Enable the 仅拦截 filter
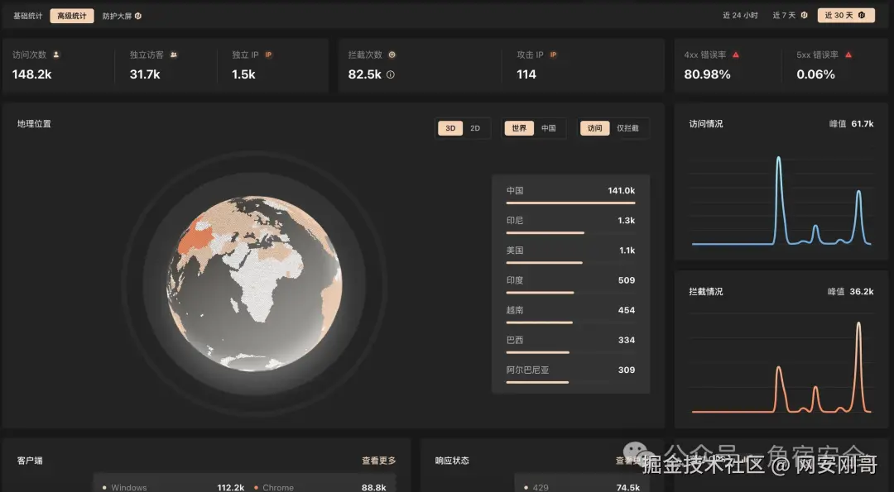The width and height of the screenshot is (894, 492). (x=626, y=128)
